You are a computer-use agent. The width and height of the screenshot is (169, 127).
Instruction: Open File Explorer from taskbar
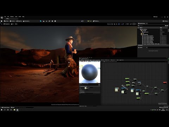coord(14,110)
